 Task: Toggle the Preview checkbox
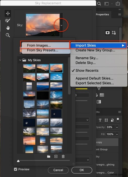(x=16, y=169)
